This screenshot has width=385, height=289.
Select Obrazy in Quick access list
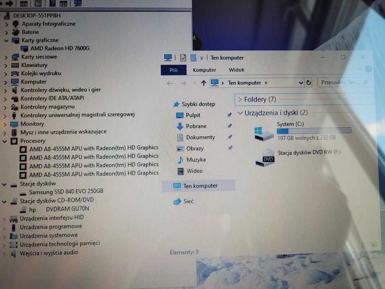(195, 149)
